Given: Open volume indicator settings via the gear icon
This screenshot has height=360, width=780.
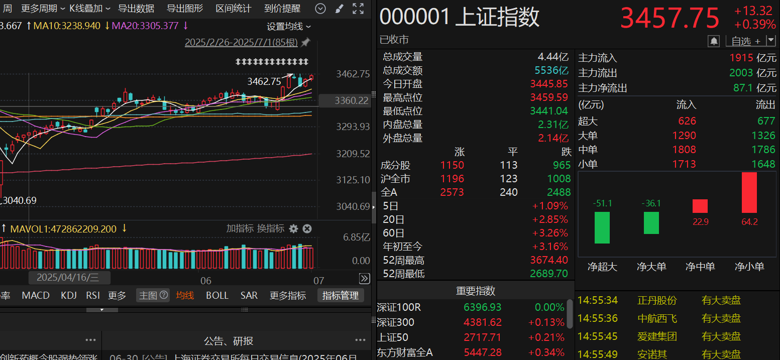Looking at the screenshot, I should point(293,228).
